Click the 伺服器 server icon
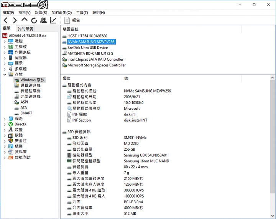Viewport: 276px width, 219px height. (x=11, y=58)
